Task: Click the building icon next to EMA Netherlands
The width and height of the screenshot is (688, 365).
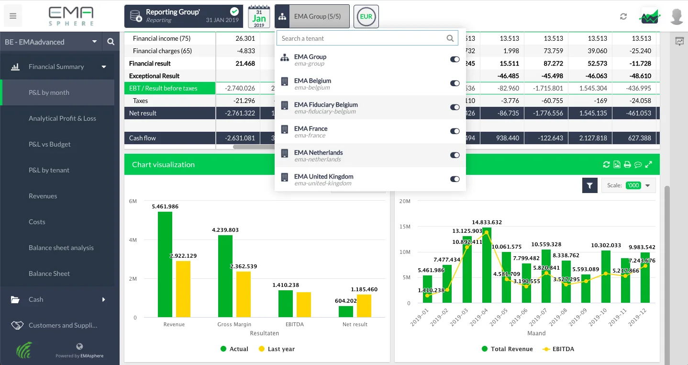Action: pos(284,153)
